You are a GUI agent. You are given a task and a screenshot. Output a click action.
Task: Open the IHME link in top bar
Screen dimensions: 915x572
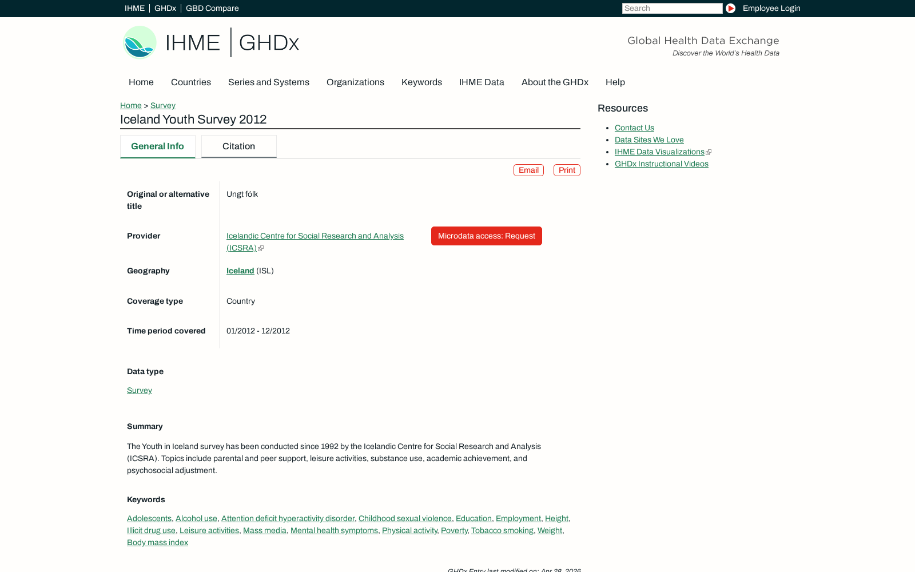[134, 8]
